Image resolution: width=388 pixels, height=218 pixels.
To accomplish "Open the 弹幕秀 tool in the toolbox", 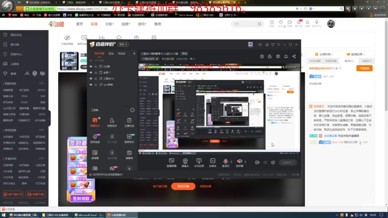I will 129,155.
